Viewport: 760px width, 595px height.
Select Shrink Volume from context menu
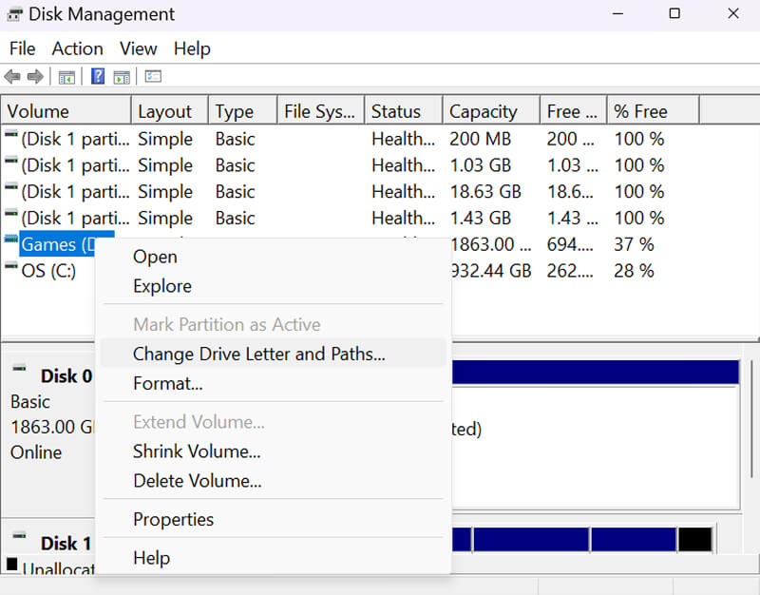[196, 451]
